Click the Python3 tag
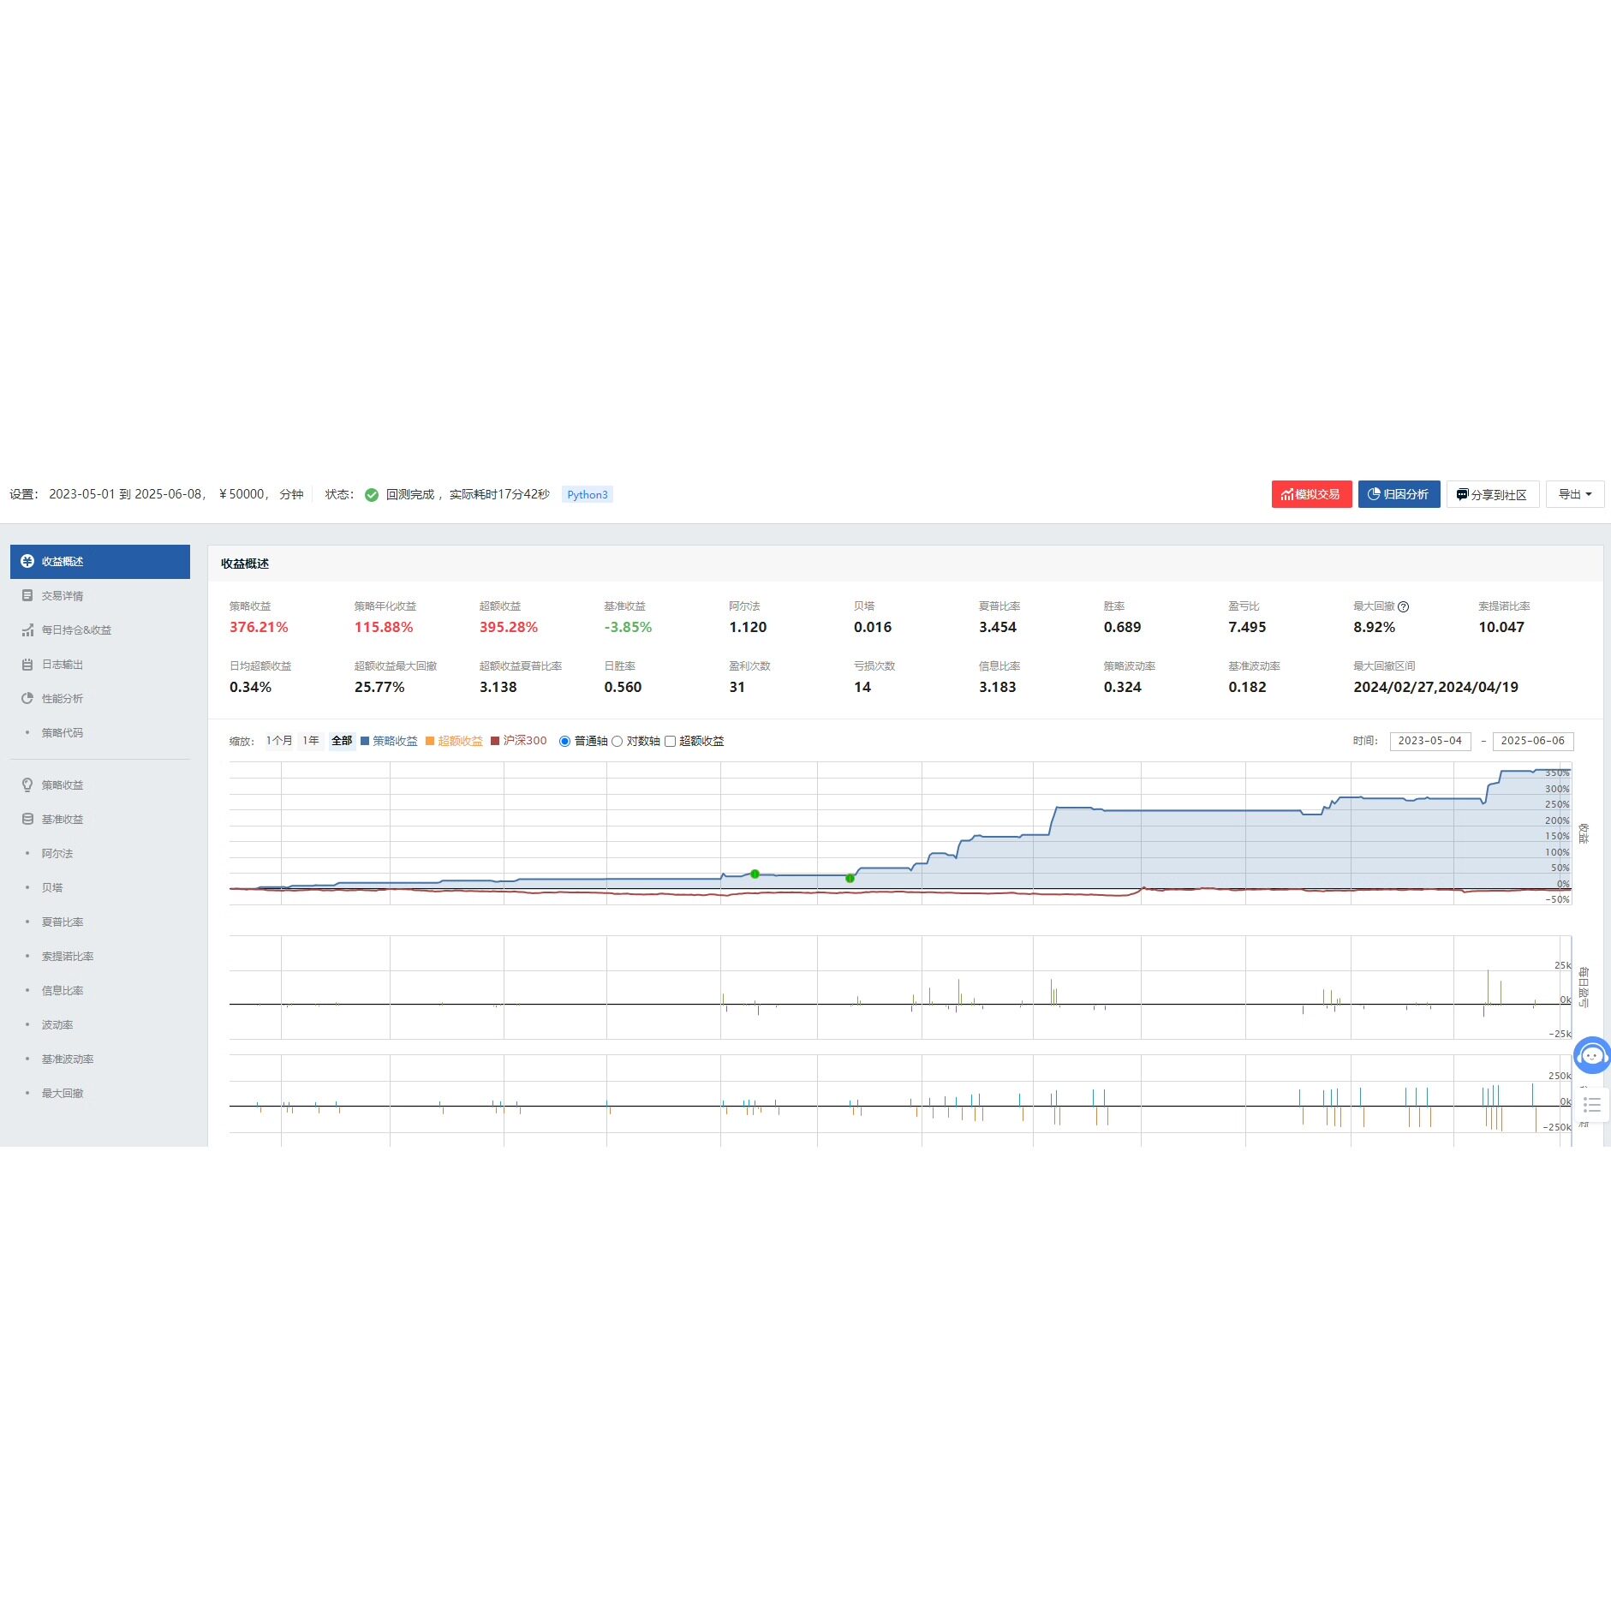Image resolution: width=1611 pixels, height=1611 pixels. 588,495
